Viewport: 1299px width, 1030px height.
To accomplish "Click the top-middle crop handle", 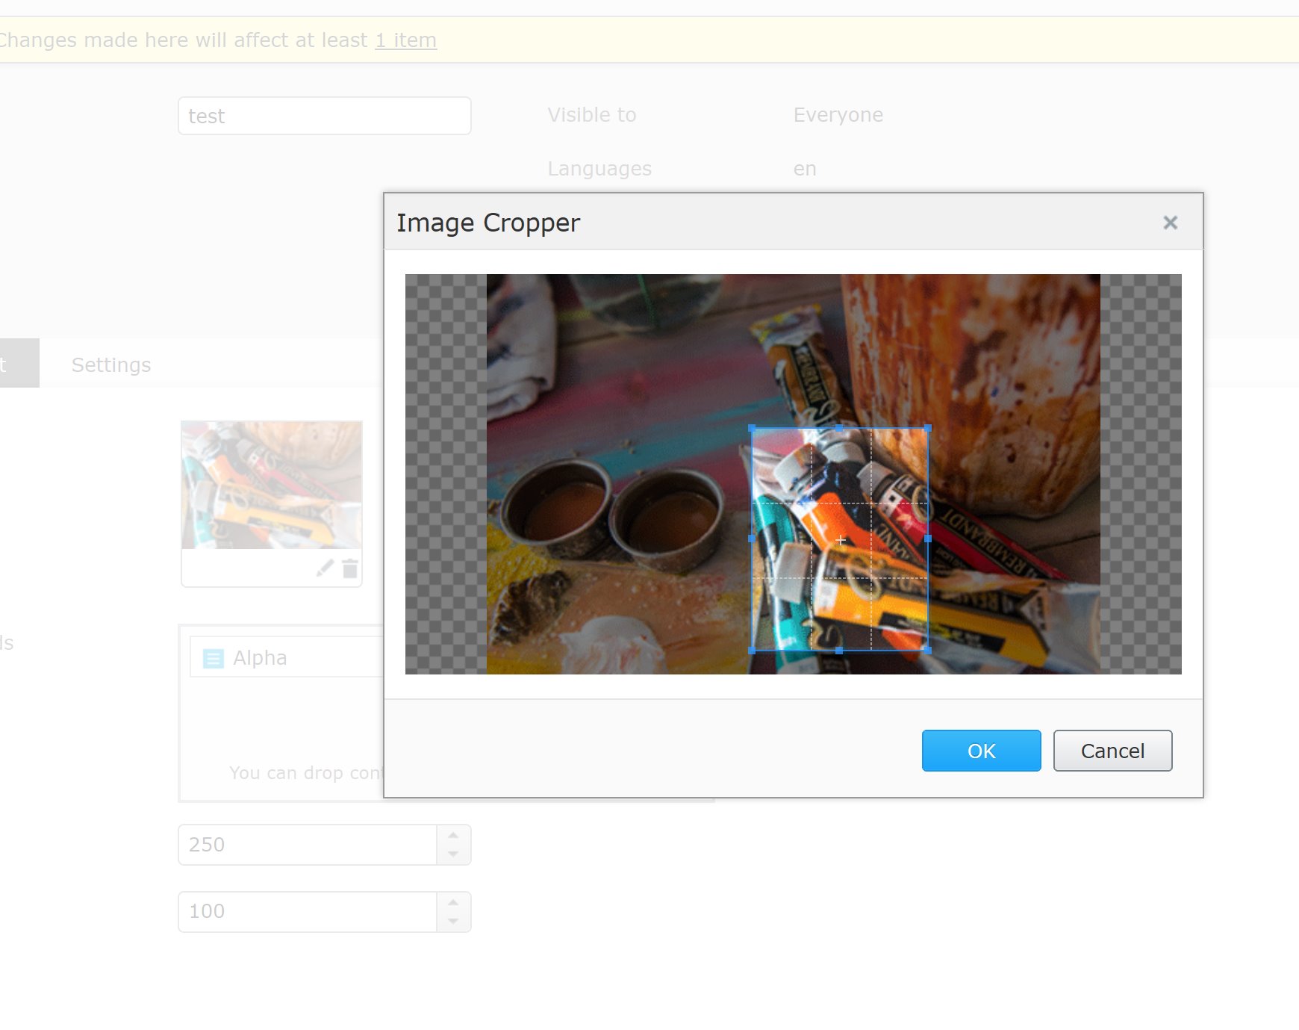I will click(839, 428).
